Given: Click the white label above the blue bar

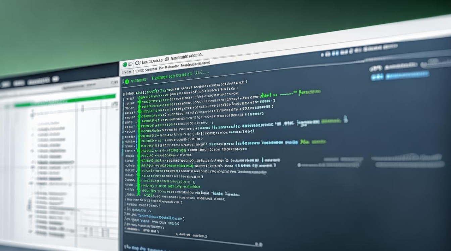Looking at the screenshot, I should (x=401, y=65).
